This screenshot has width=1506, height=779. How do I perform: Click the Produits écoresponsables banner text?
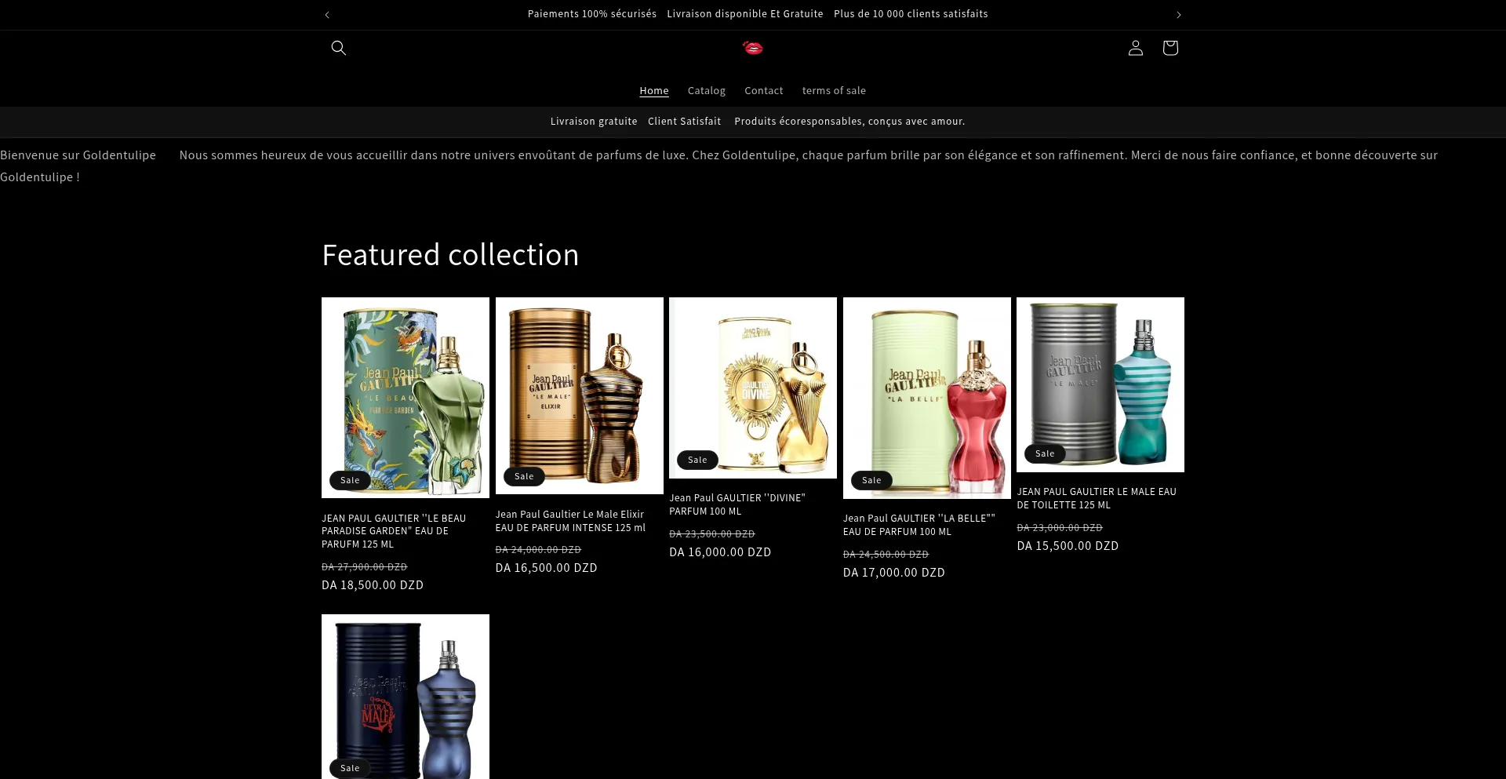point(849,122)
